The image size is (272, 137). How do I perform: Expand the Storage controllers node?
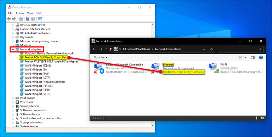pyautogui.click(x=13, y=122)
